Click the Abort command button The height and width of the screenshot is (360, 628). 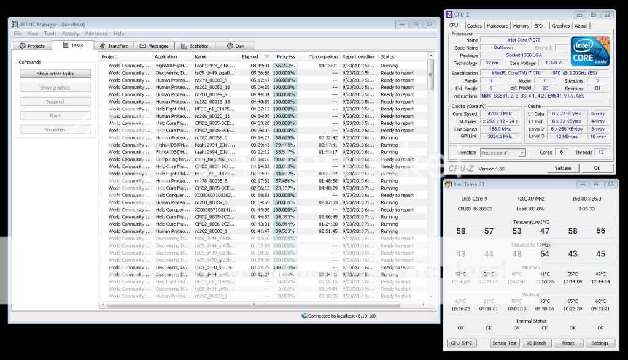[55, 115]
